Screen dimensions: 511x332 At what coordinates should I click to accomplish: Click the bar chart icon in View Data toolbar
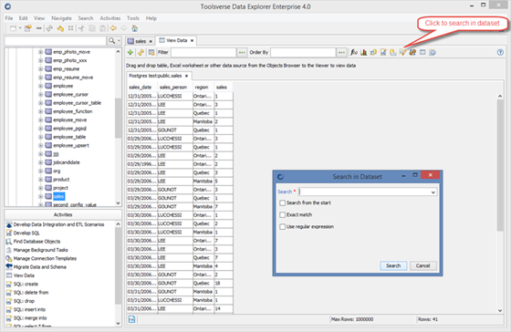point(364,53)
